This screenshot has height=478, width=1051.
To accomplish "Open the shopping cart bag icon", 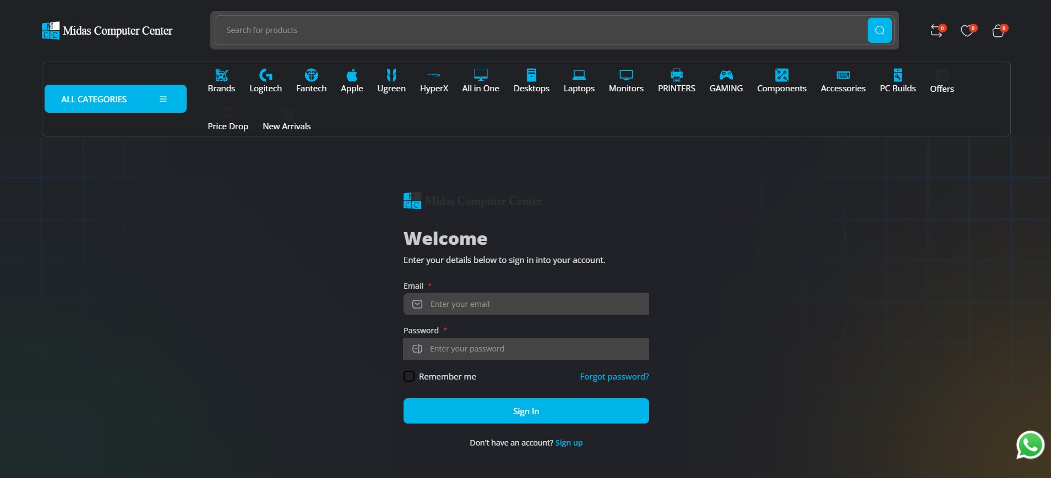I will coord(998,31).
